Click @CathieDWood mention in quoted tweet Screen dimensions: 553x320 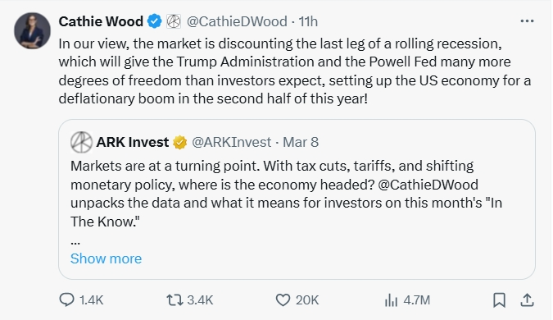428,185
